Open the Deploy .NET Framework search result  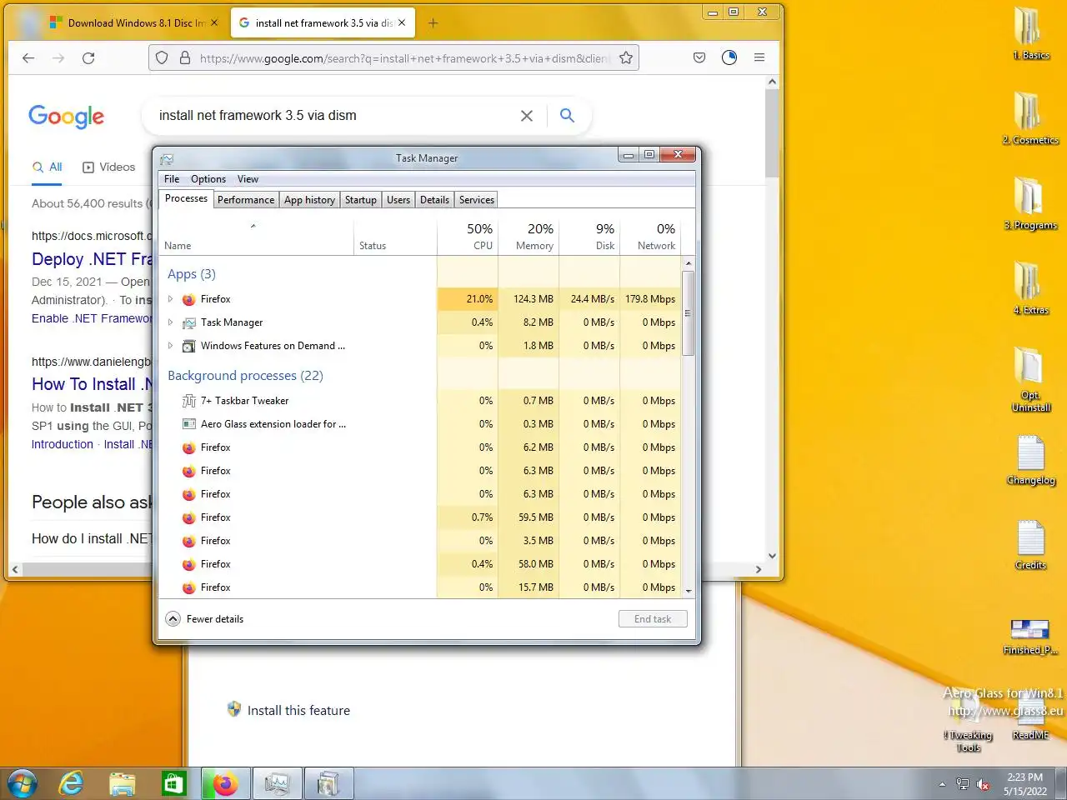pyautogui.click(x=92, y=259)
